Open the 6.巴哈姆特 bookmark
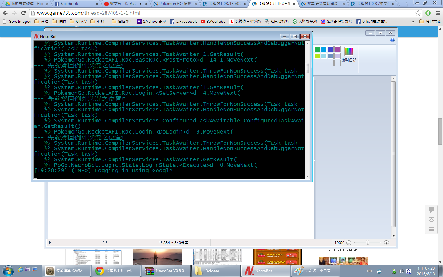Image resolution: width=443 pixels, height=277 pixels. tap(277, 22)
